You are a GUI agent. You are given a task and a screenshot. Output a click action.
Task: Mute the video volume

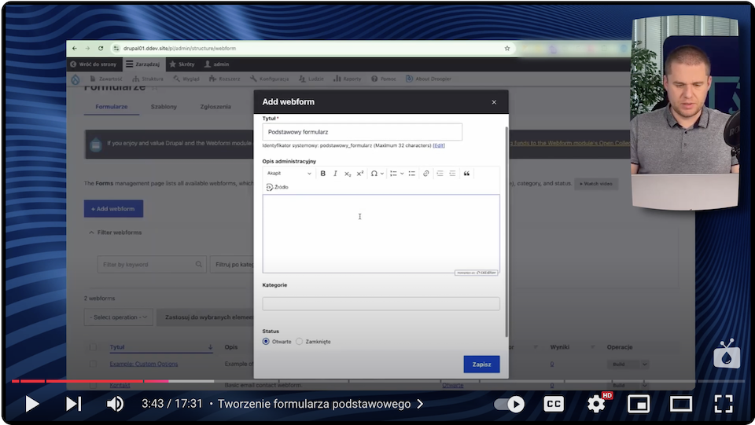pyautogui.click(x=115, y=404)
